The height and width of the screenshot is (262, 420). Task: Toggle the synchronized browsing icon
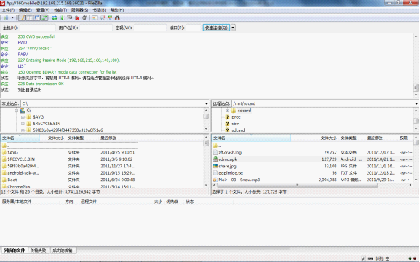[110, 18]
